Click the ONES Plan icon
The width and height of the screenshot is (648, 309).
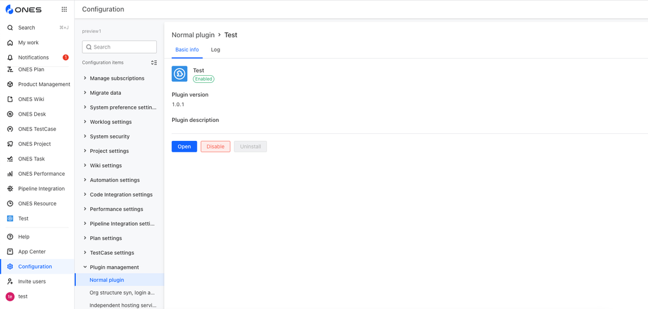tap(10, 70)
